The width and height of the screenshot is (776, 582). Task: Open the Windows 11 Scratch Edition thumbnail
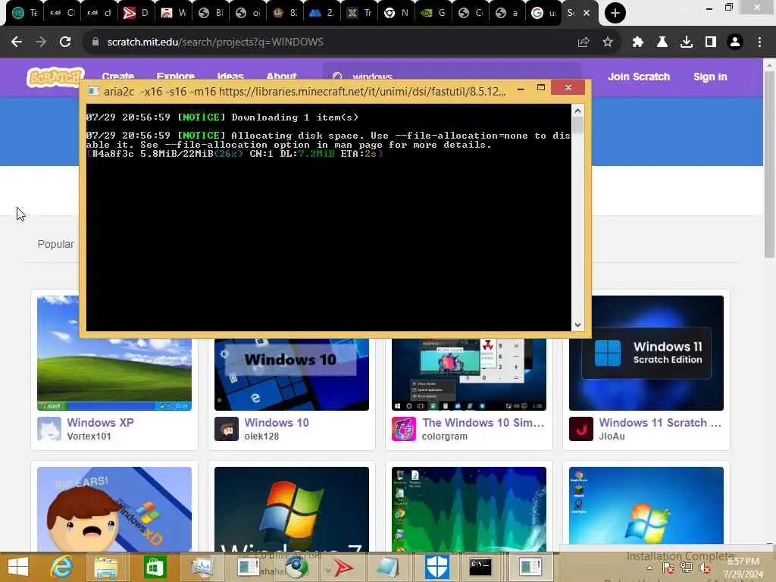646,353
